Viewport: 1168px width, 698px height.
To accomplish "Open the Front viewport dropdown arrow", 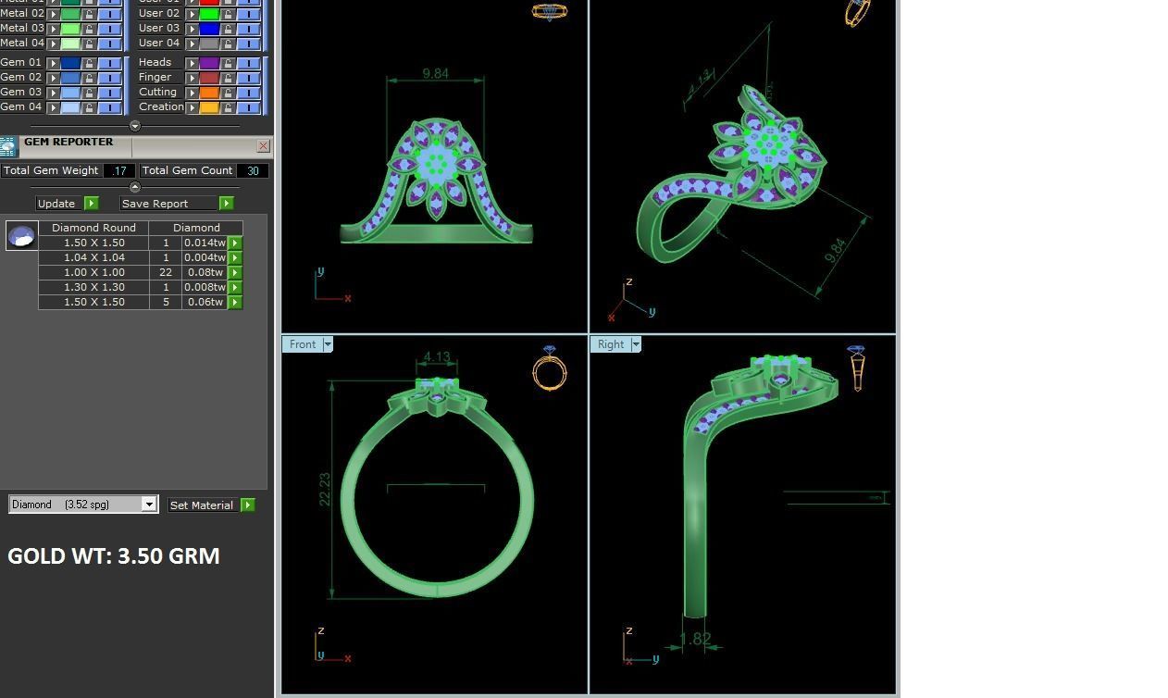I will tap(327, 344).
